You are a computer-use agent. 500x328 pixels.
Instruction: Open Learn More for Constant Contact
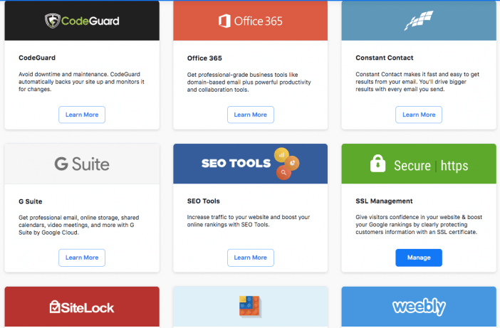point(419,115)
